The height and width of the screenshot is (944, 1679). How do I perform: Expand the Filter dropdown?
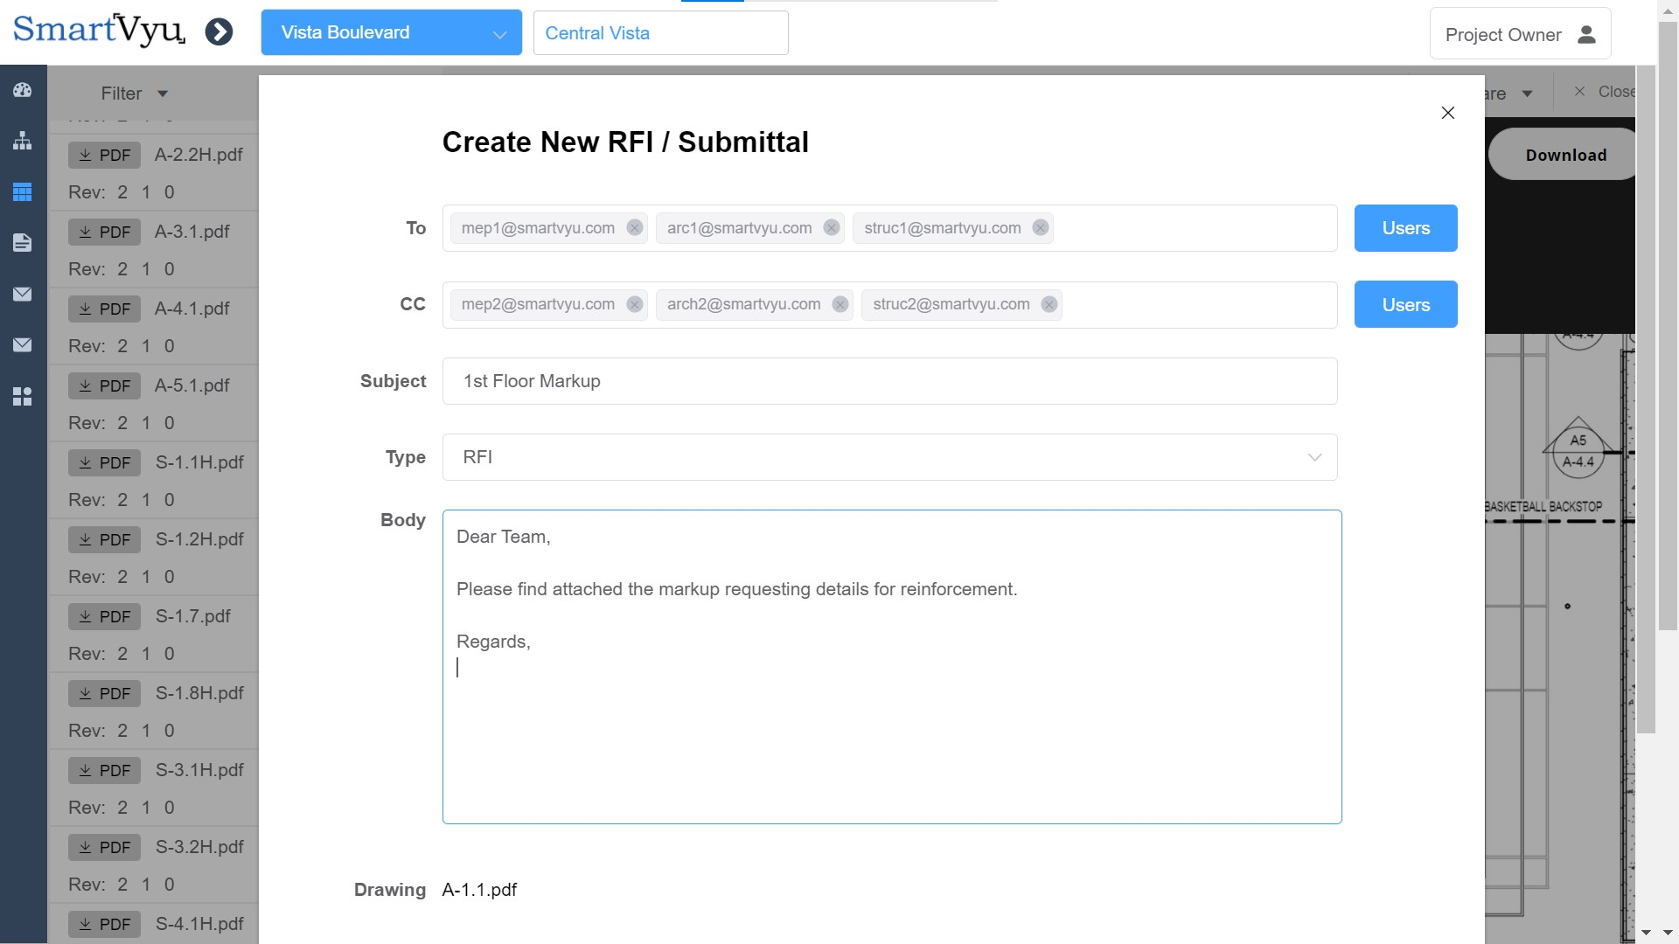(134, 93)
